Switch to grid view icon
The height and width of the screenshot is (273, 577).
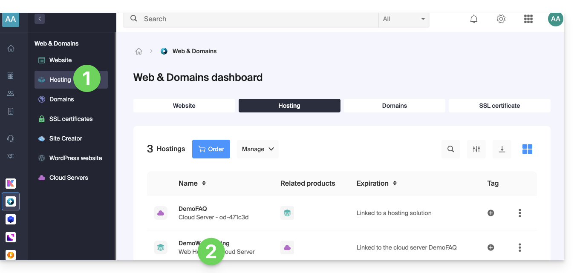pyautogui.click(x=527, y=149)
